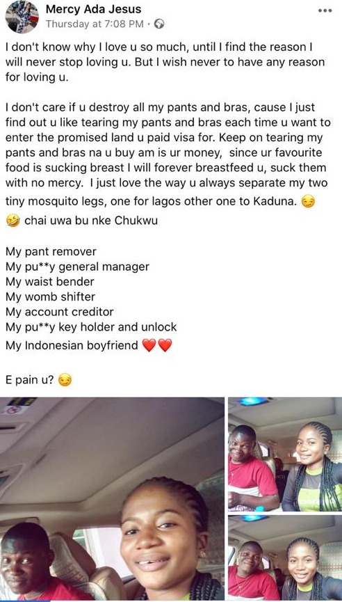Click the globe public-audience icon
Screen dimensions: 342x602
coord(158,24)
